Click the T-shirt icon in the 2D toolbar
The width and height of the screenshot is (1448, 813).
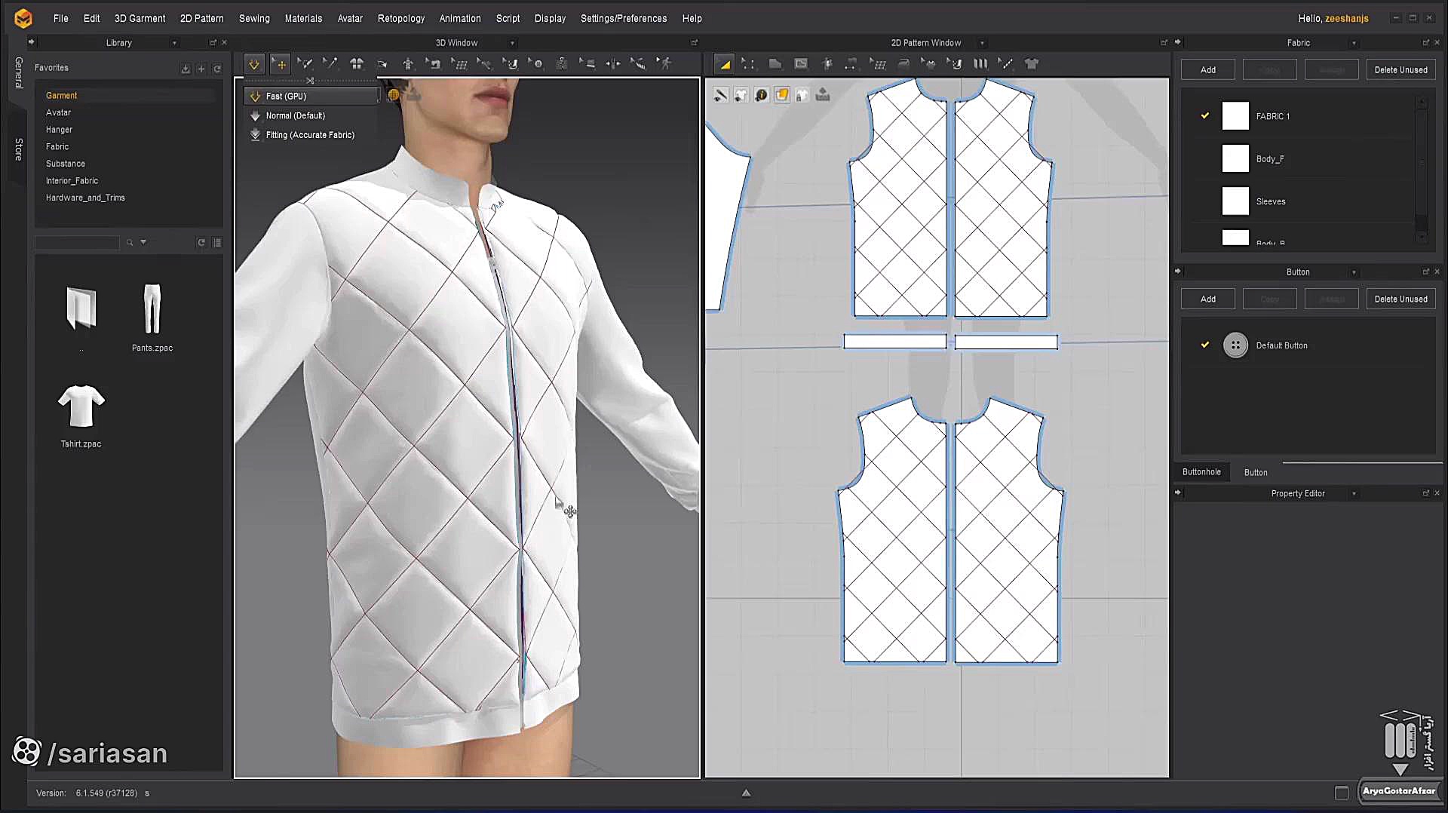pyautogui.click(x=1032, y=64)
